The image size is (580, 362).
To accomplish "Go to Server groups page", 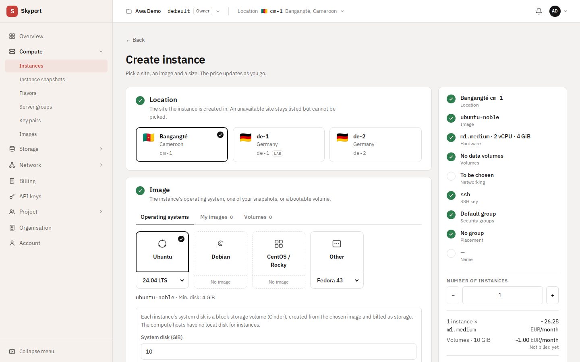I will 56,107.
